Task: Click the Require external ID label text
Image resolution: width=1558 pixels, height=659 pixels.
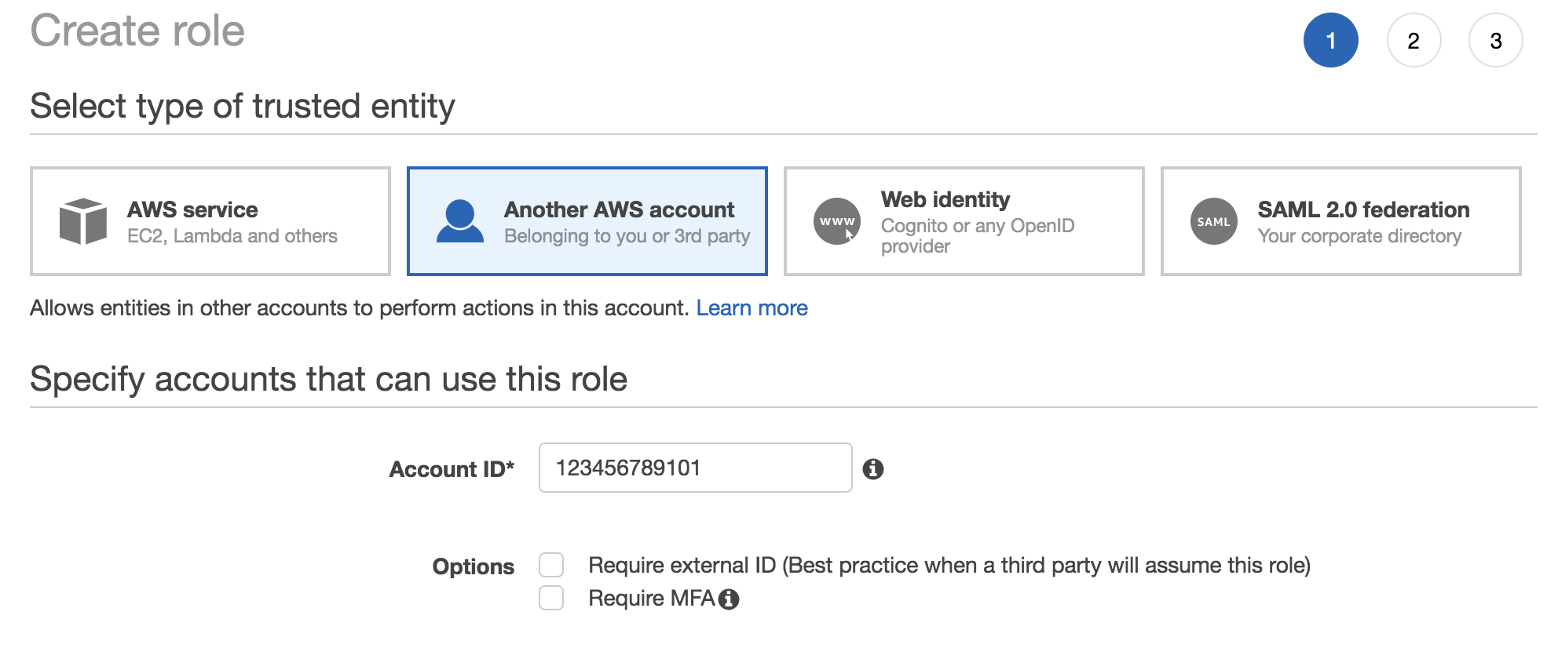Action: [949, 566]
